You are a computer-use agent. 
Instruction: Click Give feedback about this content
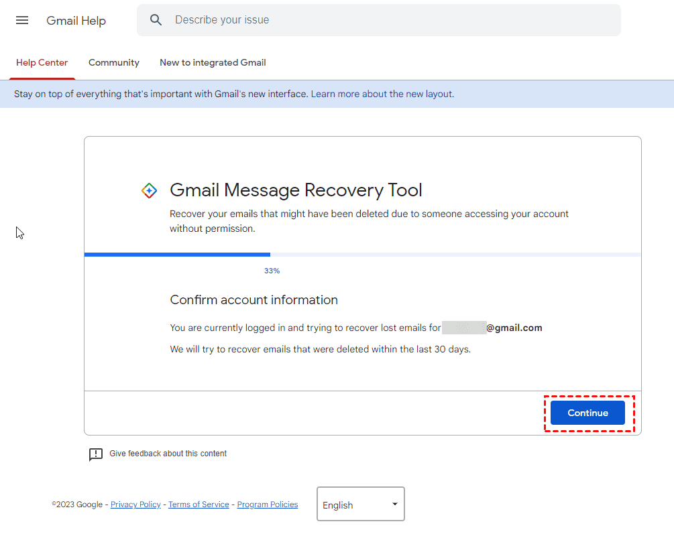click(x=168, y=454)
